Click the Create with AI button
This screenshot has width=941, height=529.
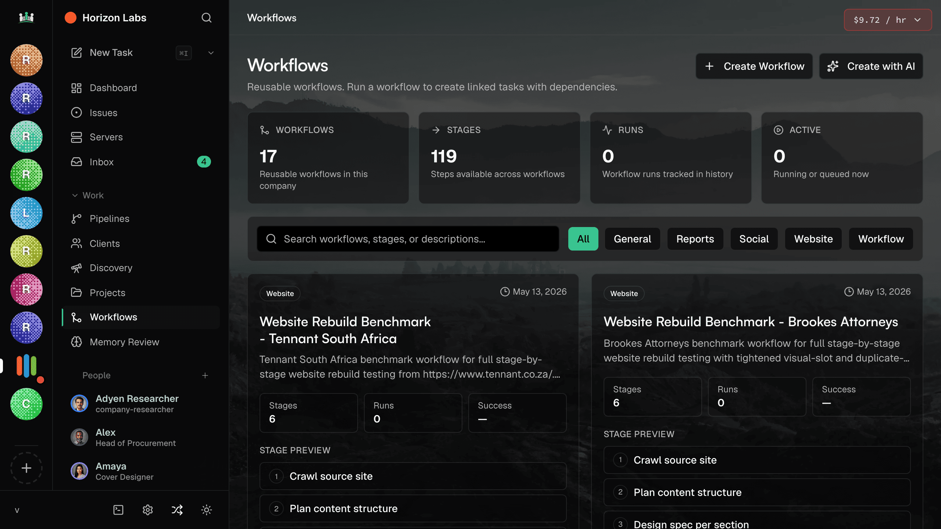tap(871, 66)
